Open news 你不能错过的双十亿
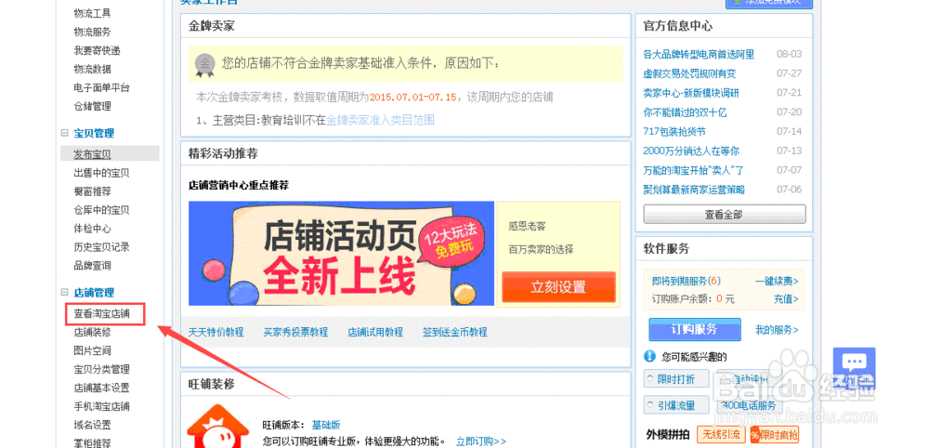Screen dimensions: 929x448 coord(685,112)
